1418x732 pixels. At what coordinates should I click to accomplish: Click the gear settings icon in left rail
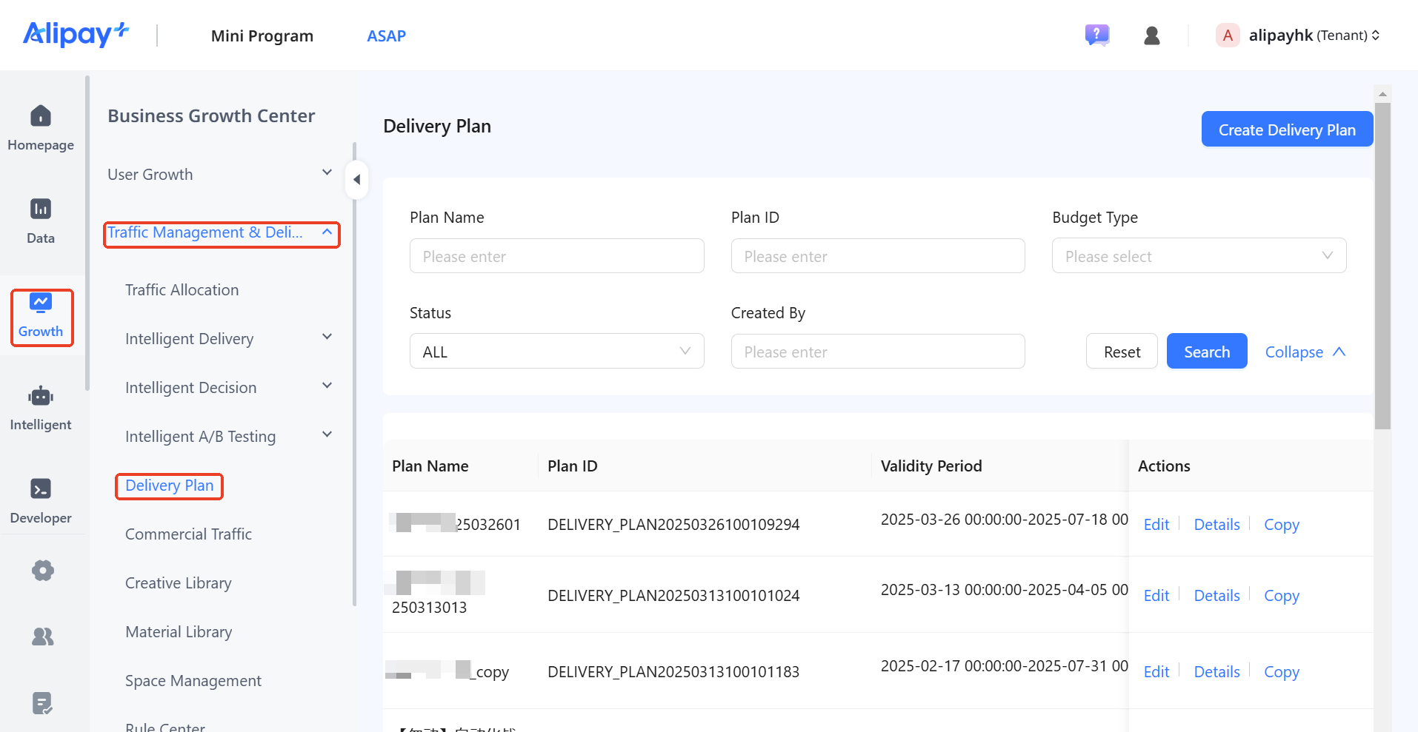pyautogui.click(x=42, y=571)
